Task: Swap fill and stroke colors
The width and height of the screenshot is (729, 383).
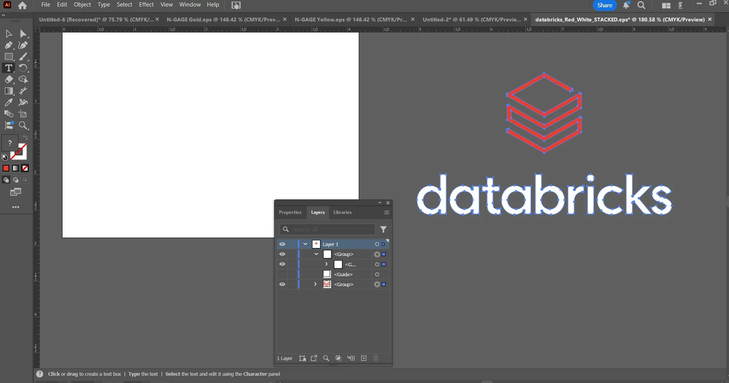Action: coord(25,138)
